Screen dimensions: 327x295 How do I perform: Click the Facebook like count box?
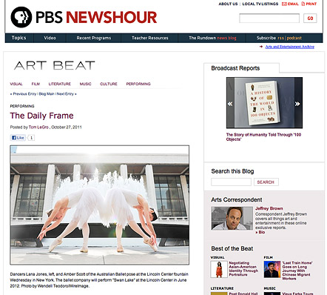click(x=31, y=138)
